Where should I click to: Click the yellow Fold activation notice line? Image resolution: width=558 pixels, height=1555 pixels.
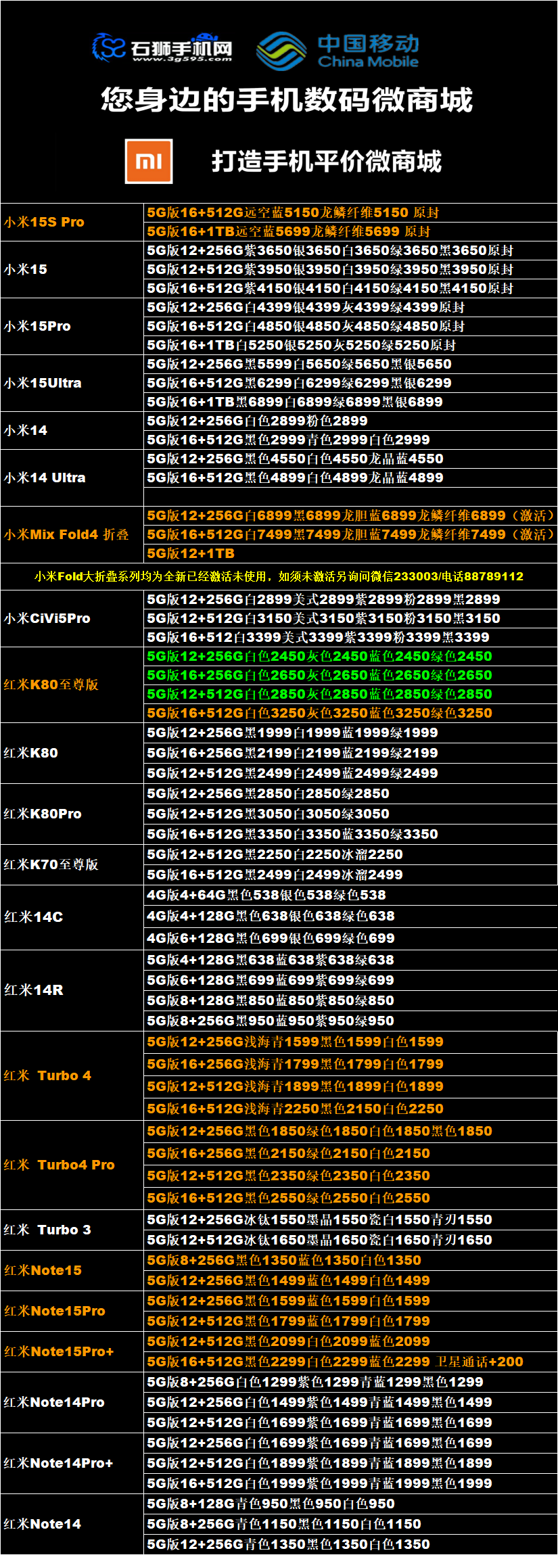point(279,576)
